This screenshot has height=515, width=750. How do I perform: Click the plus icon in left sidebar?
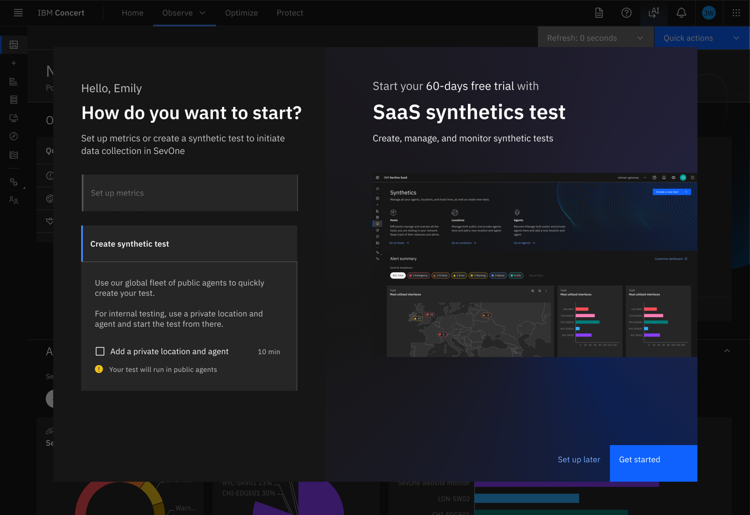[14, 63]
